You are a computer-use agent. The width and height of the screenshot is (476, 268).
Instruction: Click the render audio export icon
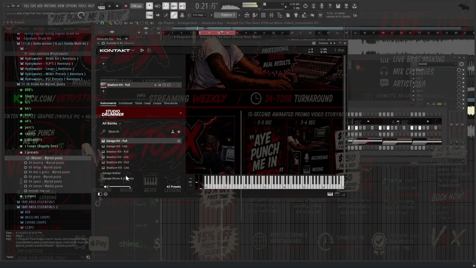click(x=346, y=6)
